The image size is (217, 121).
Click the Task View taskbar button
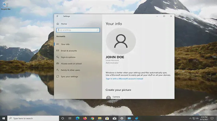pos(70,118)
